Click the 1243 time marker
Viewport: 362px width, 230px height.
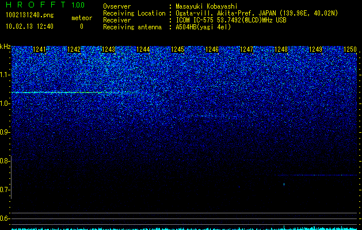(x=109, y=49)
